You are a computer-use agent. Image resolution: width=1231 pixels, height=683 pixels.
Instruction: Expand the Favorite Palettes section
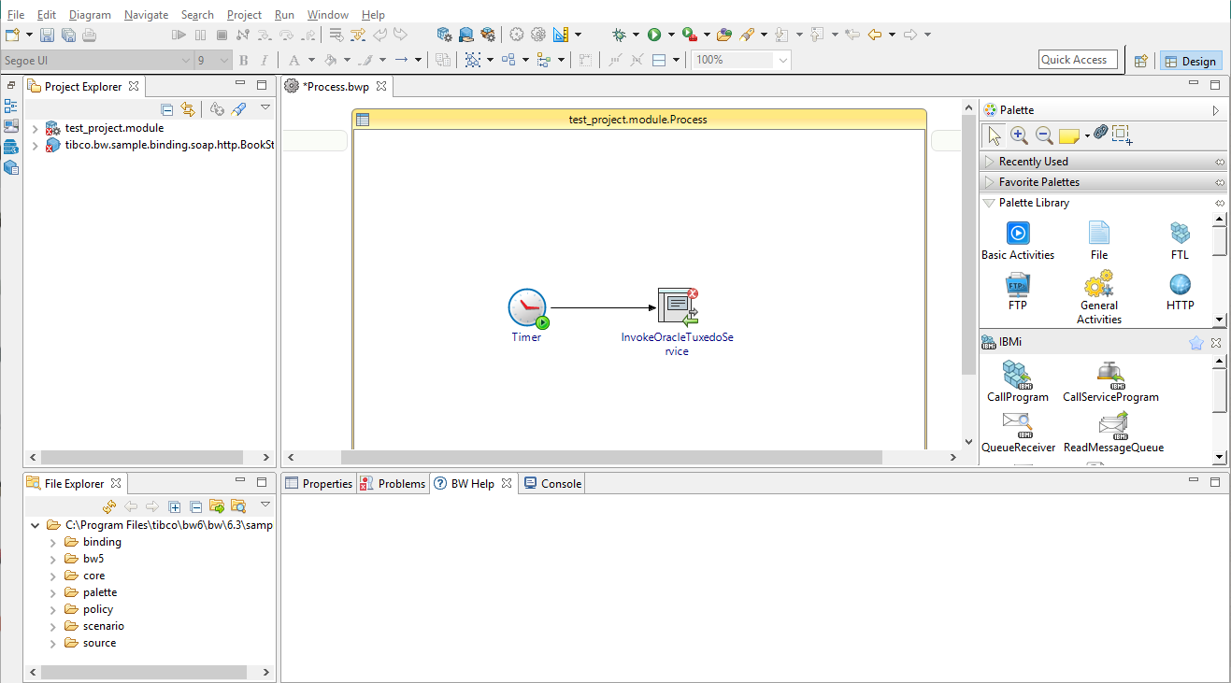[x=1101, y=182]
